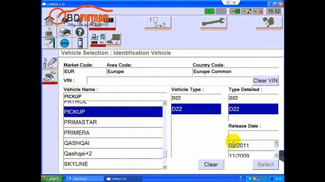Click the Vehicle Type D22 text field
Screen dimensions: 325x182
coord(196,98)
